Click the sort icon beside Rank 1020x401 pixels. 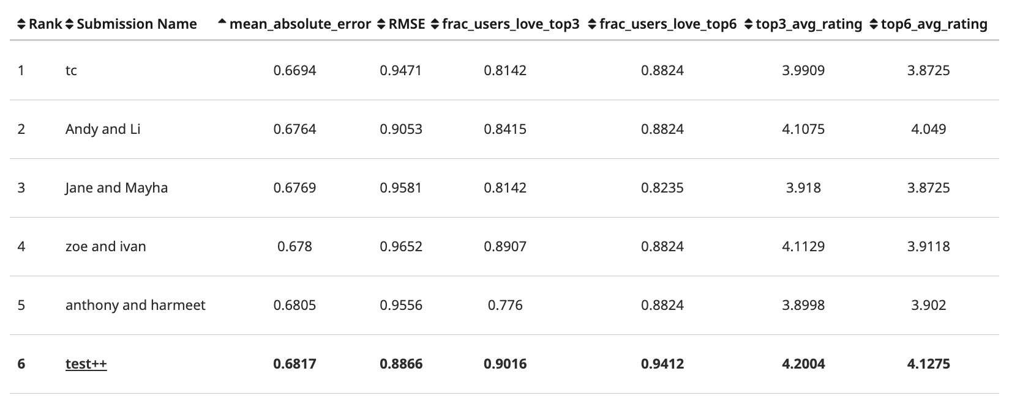21,24
